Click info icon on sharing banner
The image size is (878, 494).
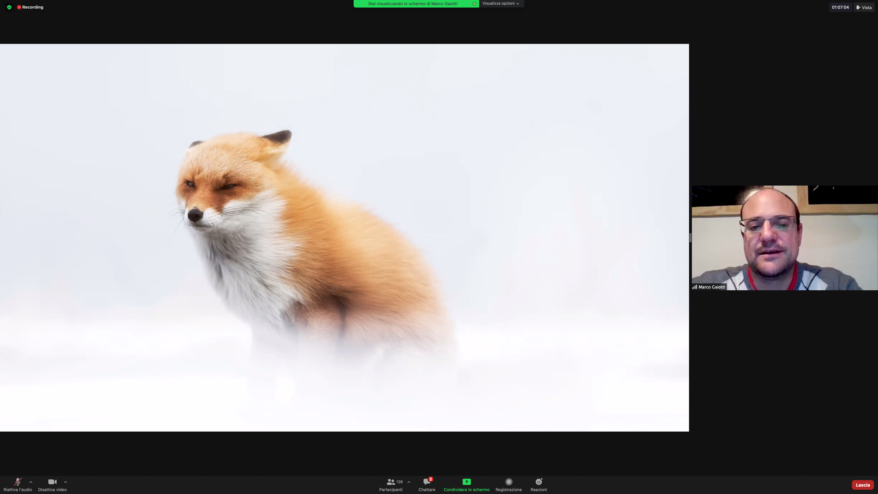coord(474,4)
